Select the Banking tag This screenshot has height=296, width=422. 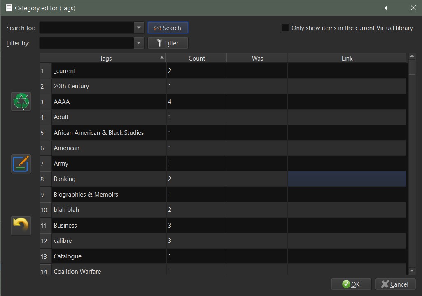click(109, 179)
